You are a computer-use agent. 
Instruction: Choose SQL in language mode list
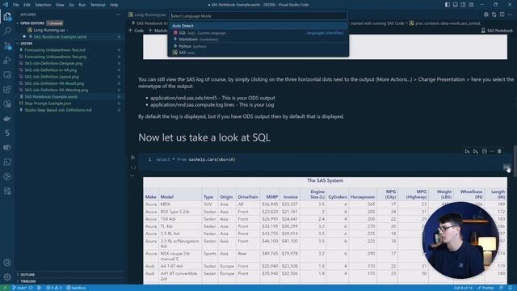[x=258, y=33]
